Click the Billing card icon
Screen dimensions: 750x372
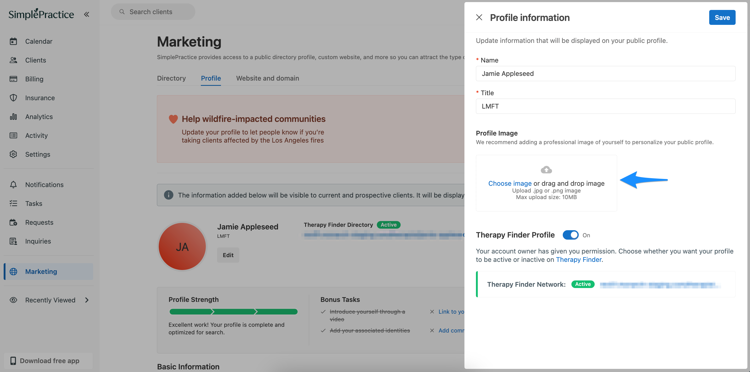pyautogui.click(x=13, y=79)
